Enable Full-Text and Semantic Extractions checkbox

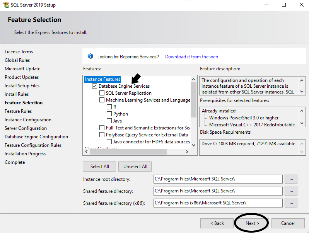tap(102, 128)
